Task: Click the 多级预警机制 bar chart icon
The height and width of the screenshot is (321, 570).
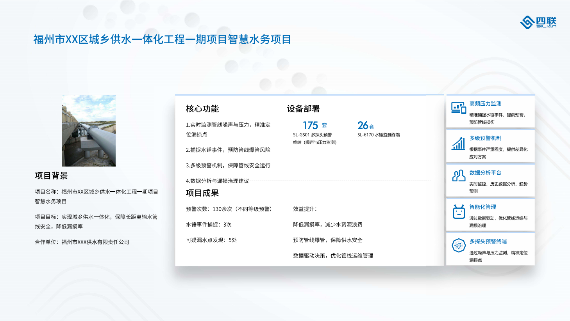Action: coord(458,144)
